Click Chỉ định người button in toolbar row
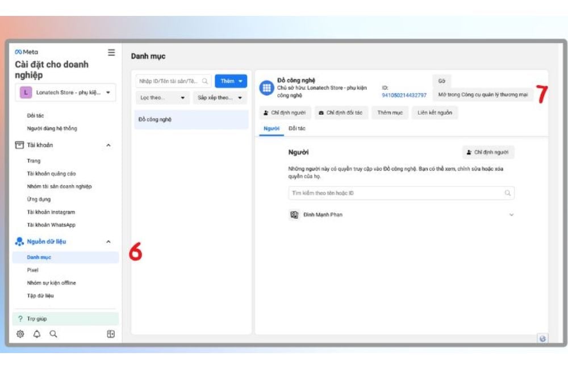Image resolution: width=568 pixels, height=369 pixels. tap(285, 112)
